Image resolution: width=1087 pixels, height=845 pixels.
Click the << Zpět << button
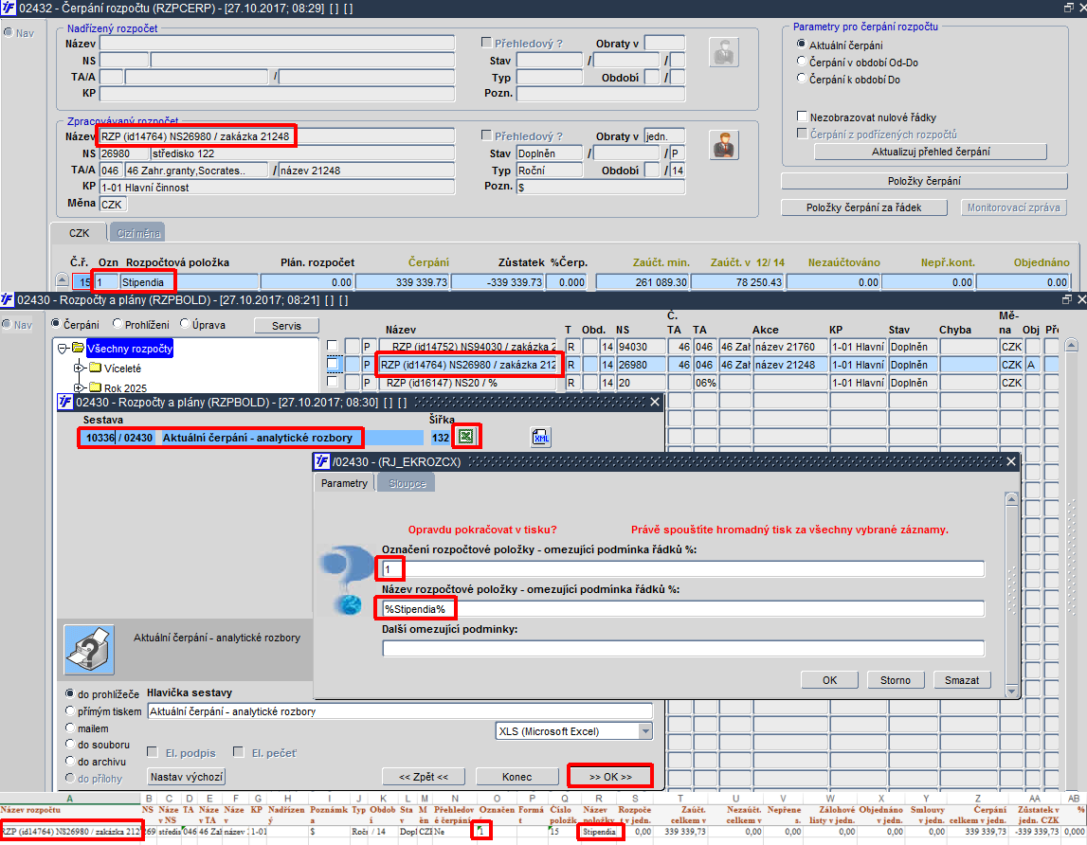(424, 777)
